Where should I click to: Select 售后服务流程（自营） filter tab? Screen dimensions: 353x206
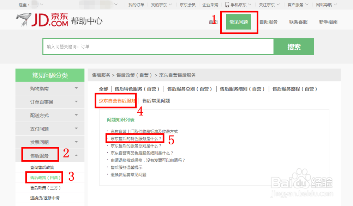[295, 89]
